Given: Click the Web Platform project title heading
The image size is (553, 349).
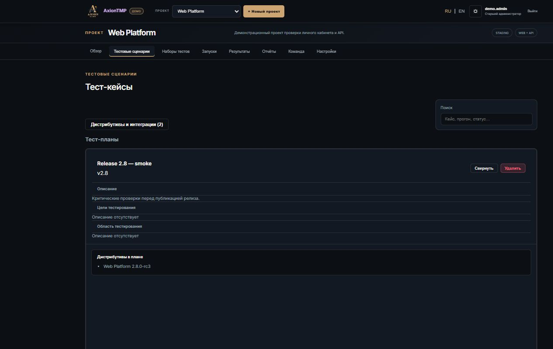Looking at the screenshot, I should pos(131,33).
